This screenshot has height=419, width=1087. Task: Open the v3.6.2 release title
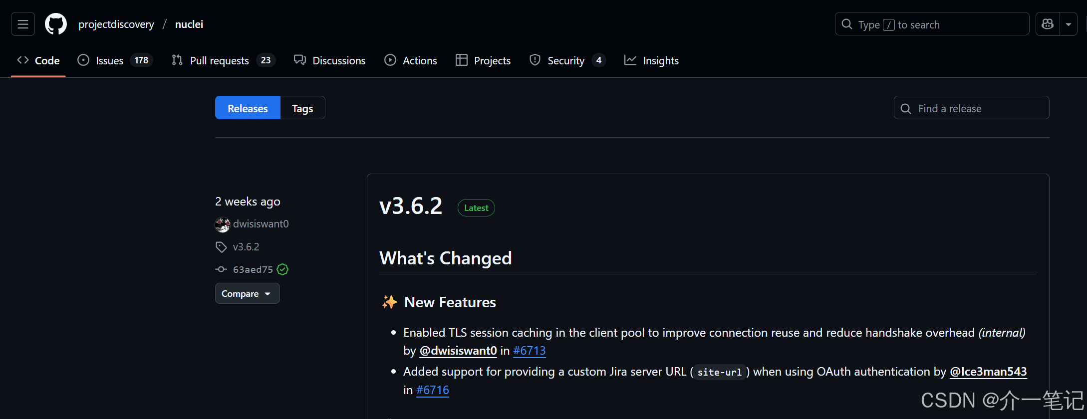point(411,206)
